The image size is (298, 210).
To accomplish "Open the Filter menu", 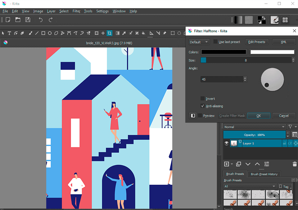I will (x=76, y=11).
